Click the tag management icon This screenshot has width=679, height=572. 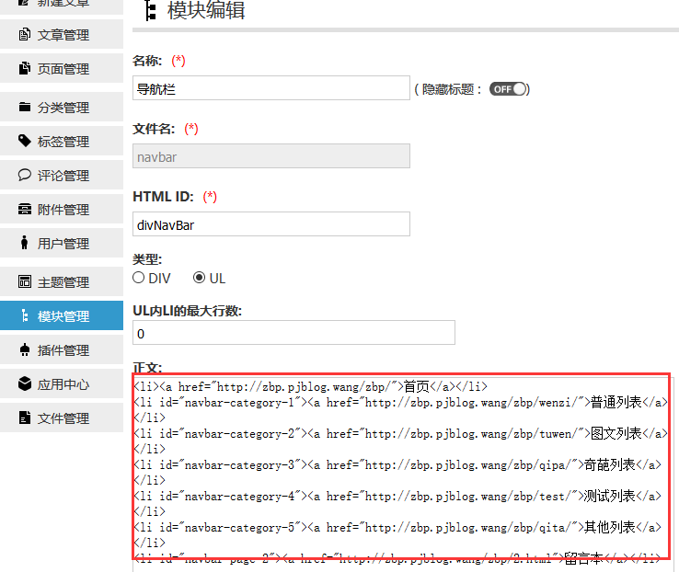[25, 141]
